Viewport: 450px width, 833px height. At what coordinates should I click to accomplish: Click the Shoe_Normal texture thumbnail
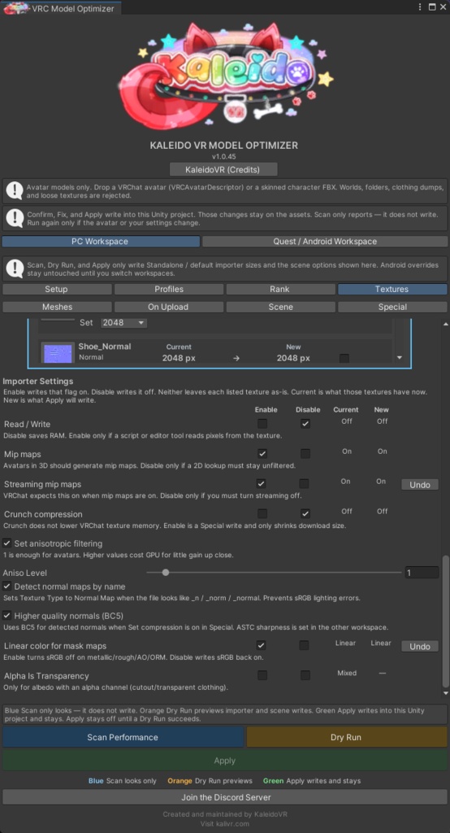click(58, 352)
